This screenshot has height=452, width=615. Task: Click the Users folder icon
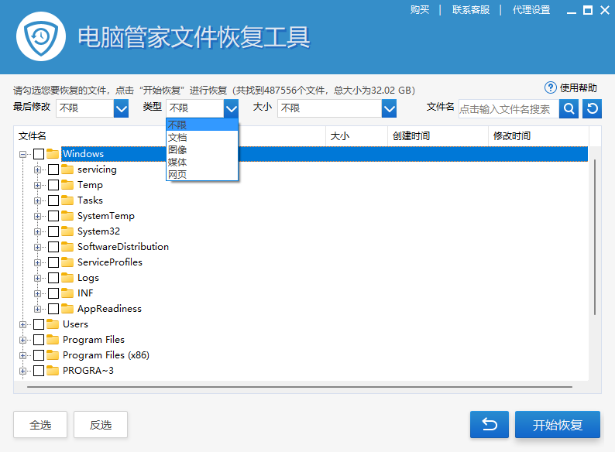(53, 324)
